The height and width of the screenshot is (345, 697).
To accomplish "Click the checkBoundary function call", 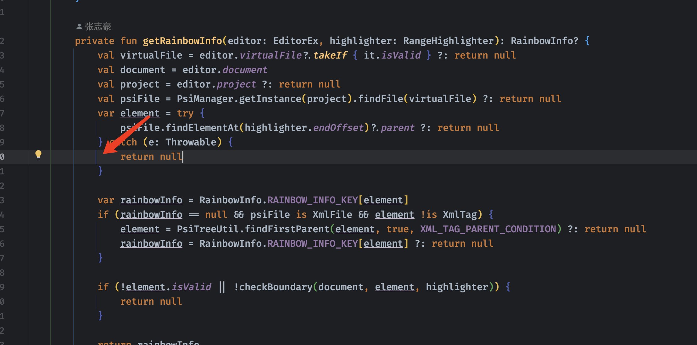I will point(276,287).
